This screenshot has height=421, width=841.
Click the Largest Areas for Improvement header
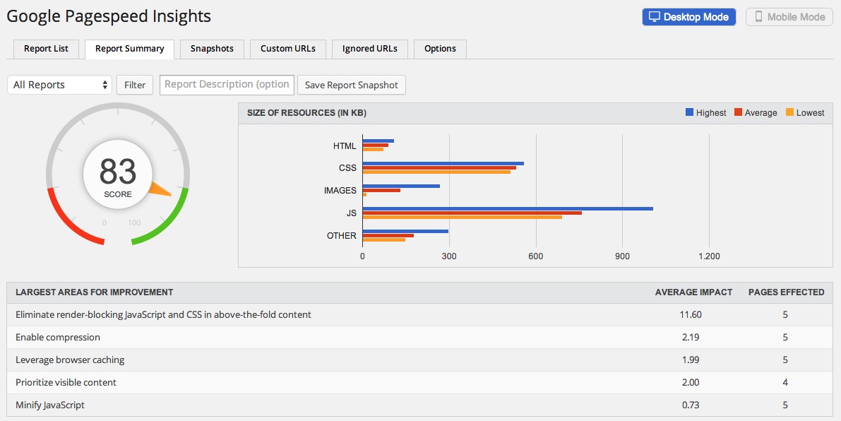(95, 292)
